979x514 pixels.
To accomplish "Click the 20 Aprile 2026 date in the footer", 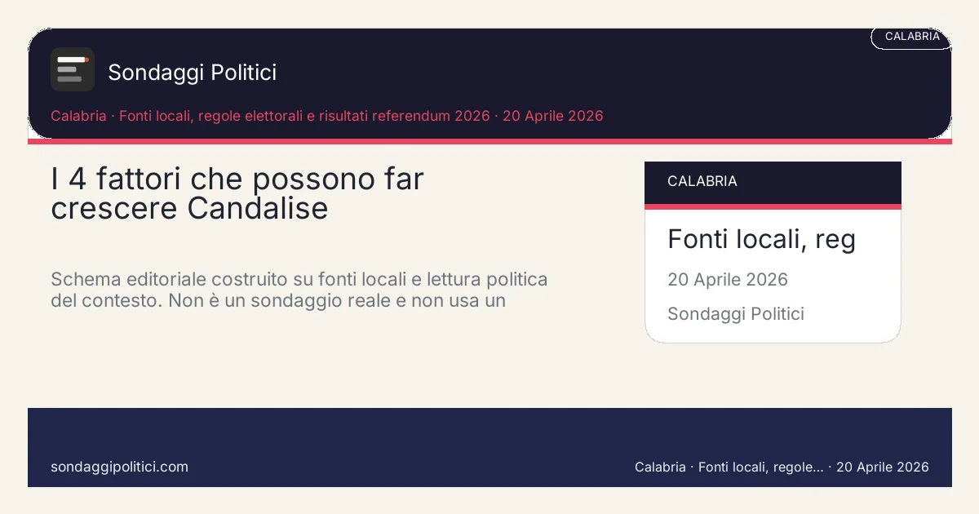I will (882, 467).
